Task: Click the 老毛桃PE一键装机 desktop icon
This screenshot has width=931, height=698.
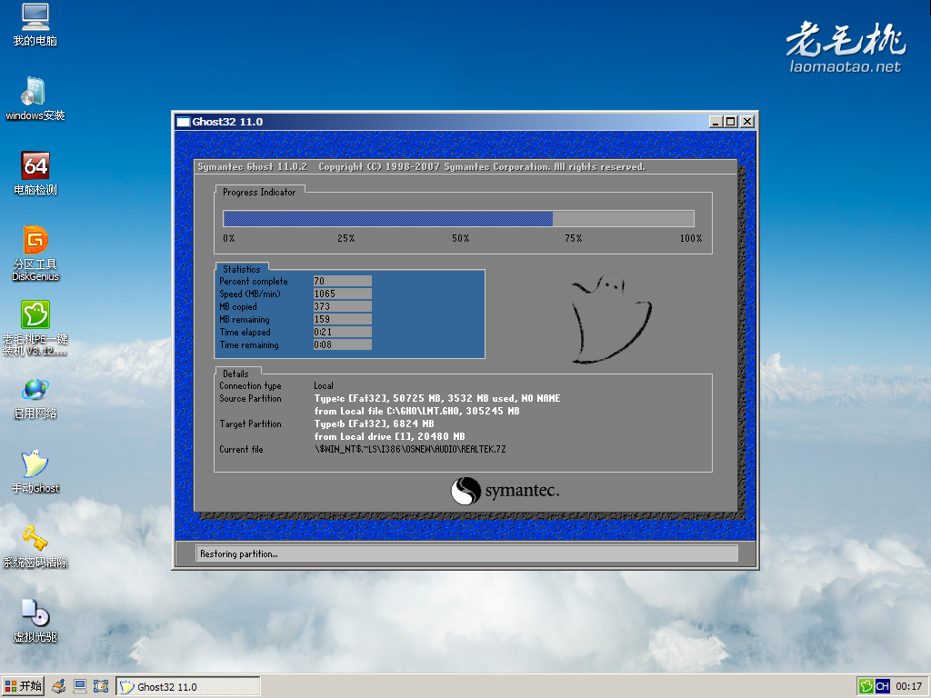Action: (35, 328)
